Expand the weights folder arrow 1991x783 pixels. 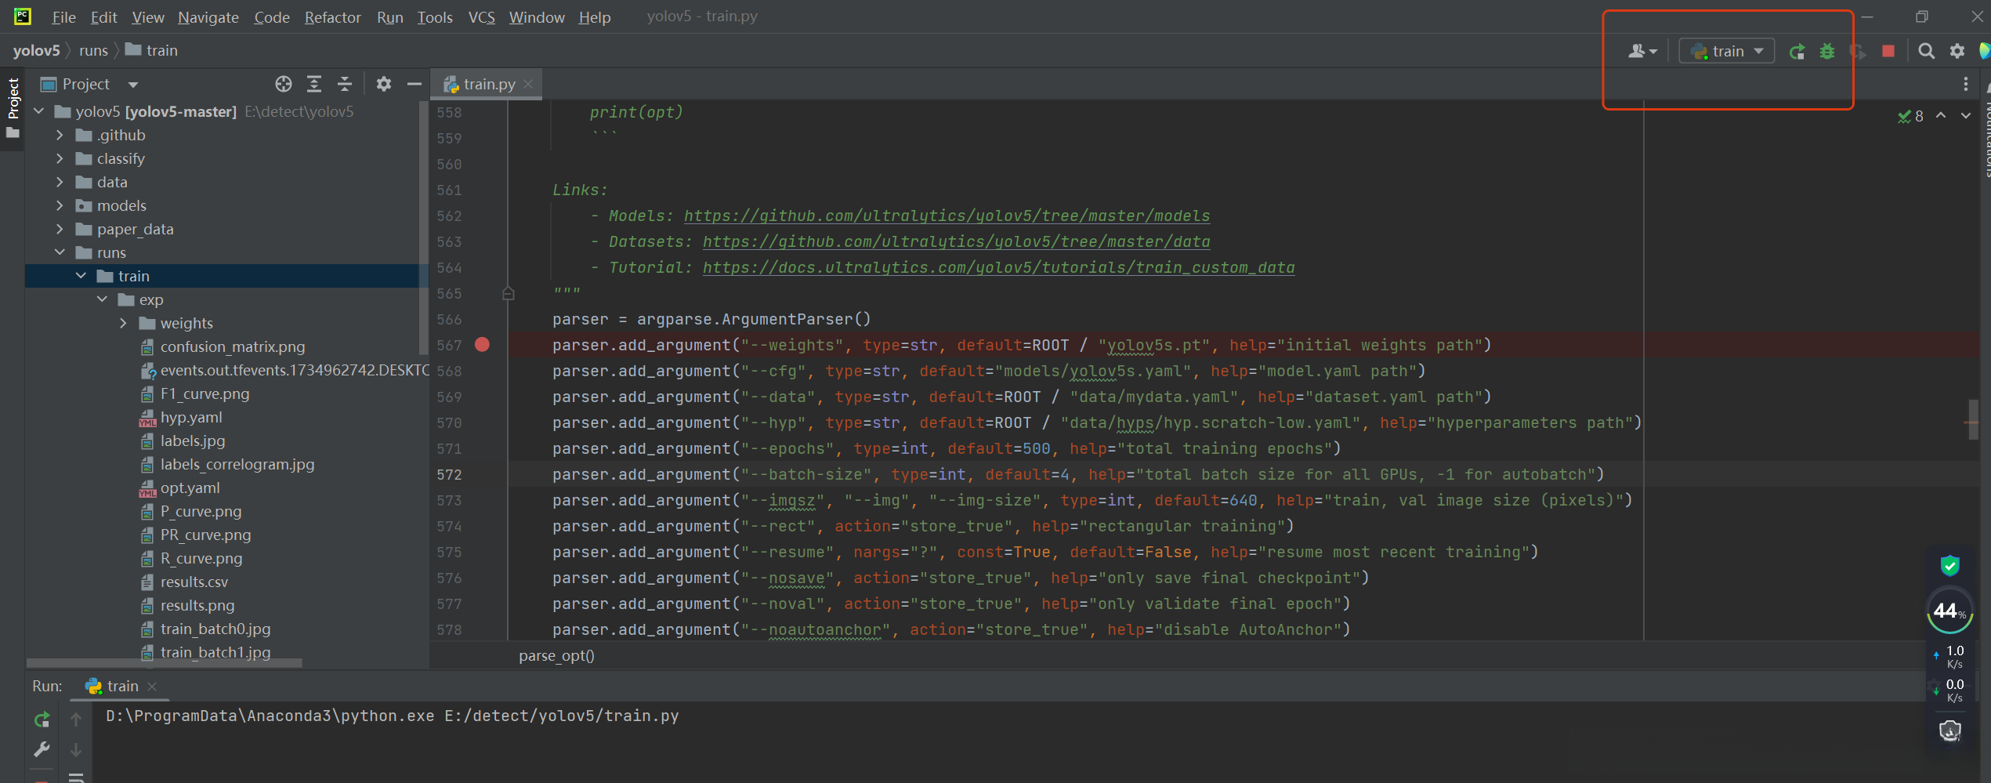pos(123,323)
